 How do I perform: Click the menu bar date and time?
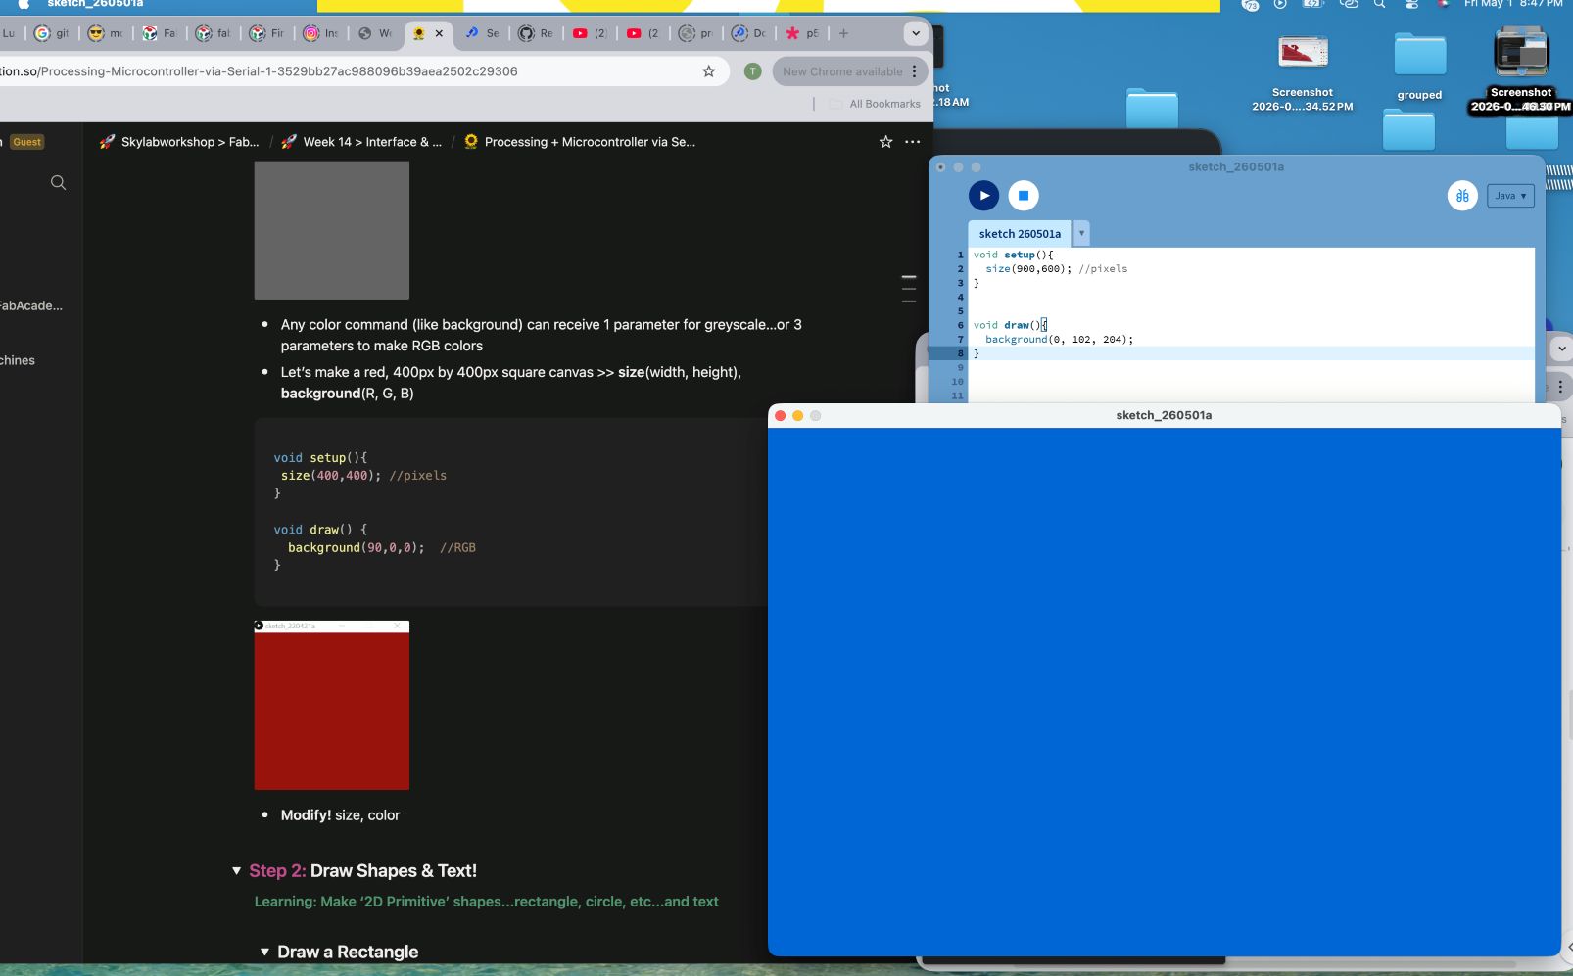(x=1513, y=4)
